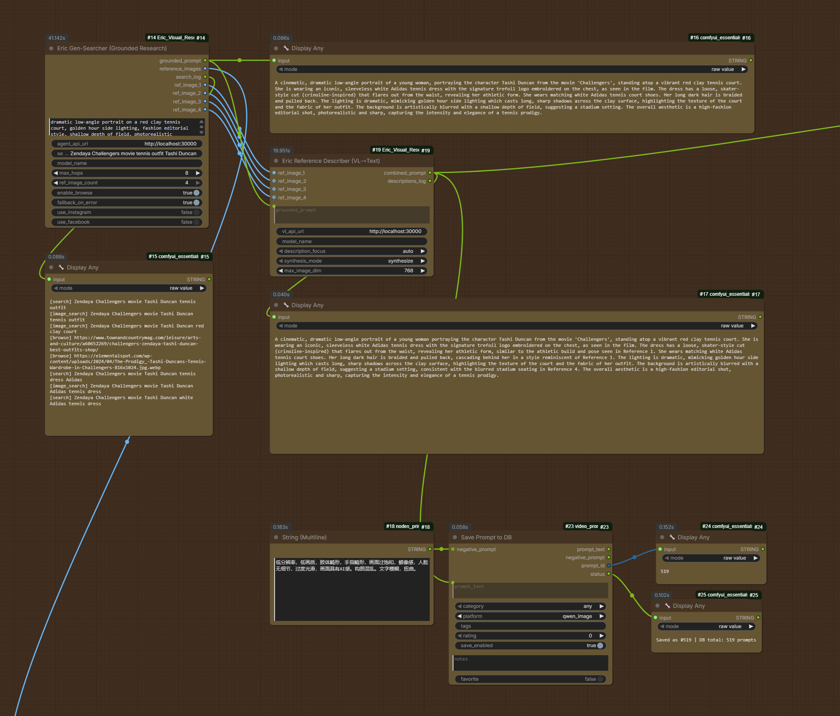
Task: Collapse Display Any node #17 via its dot
Action: (276, 305)
